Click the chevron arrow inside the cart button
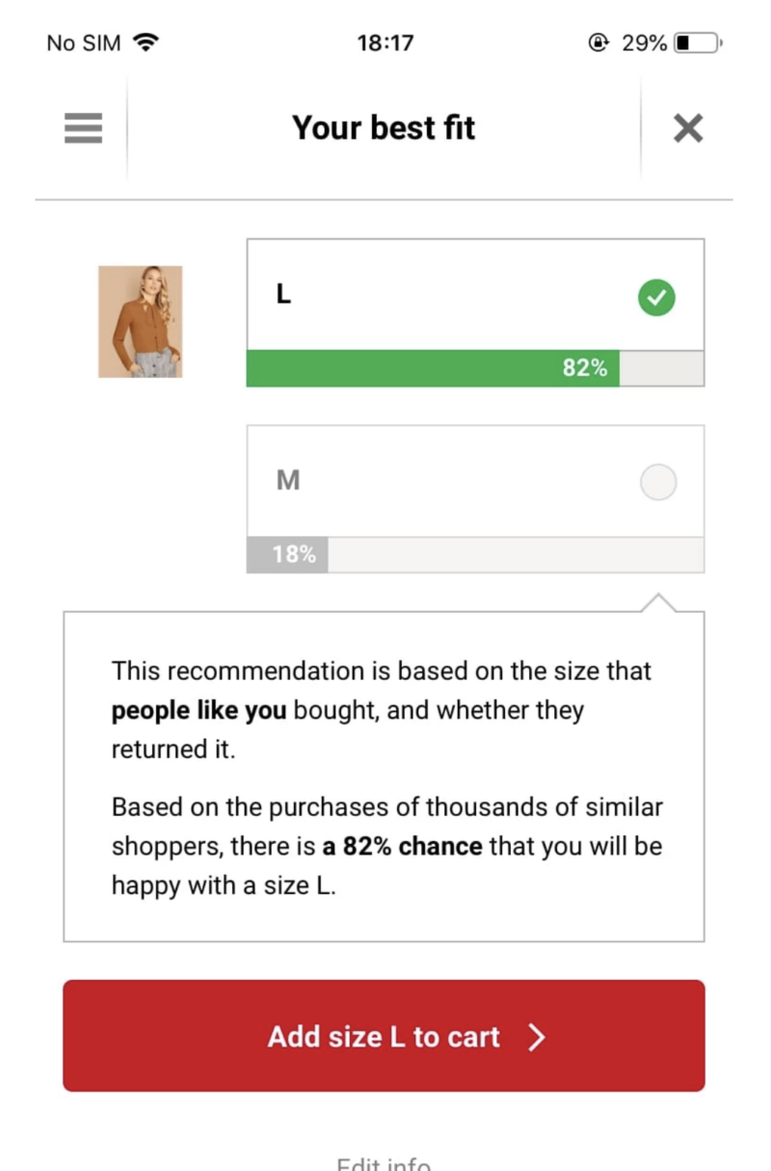The image size is (771, 1171). 536,1036
